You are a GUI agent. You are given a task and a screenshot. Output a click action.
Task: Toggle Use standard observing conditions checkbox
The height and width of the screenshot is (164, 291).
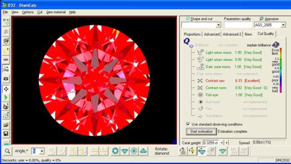(x=188, y=124)
